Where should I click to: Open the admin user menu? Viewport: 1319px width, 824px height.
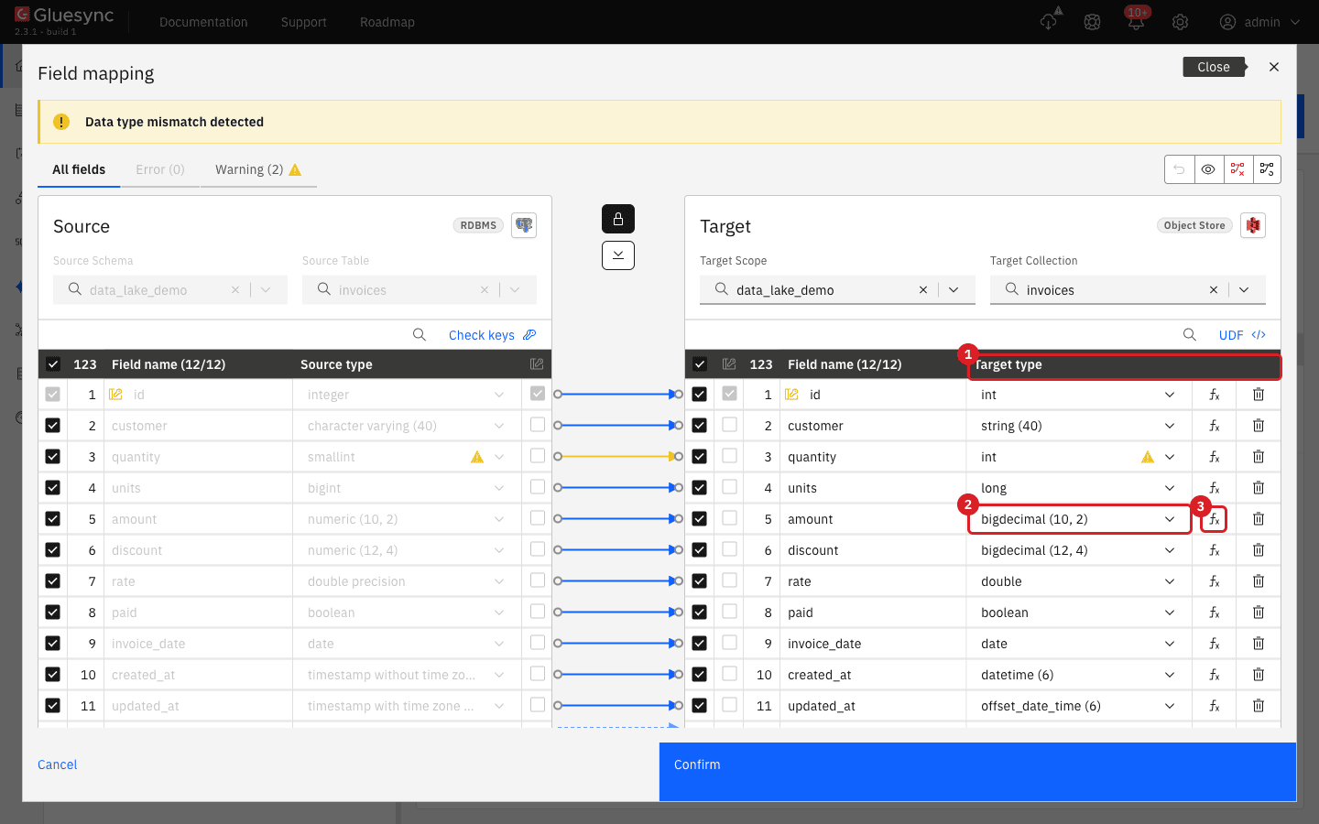pos(1259,22)
